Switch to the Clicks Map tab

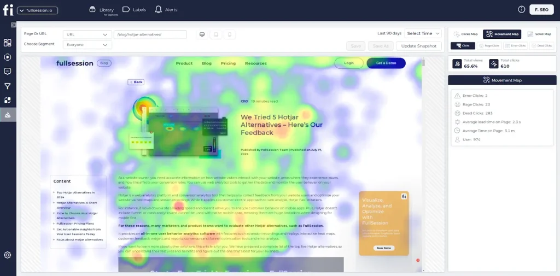(x=466, y=34)
